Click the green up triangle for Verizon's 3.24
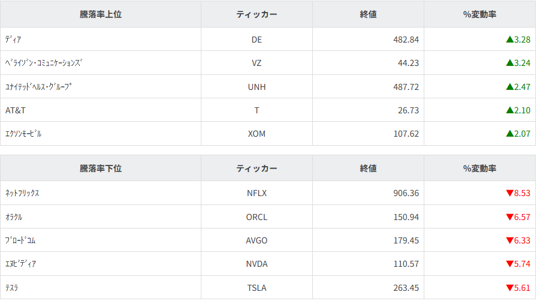Screen dimensions: 537x301 point(509,63)
